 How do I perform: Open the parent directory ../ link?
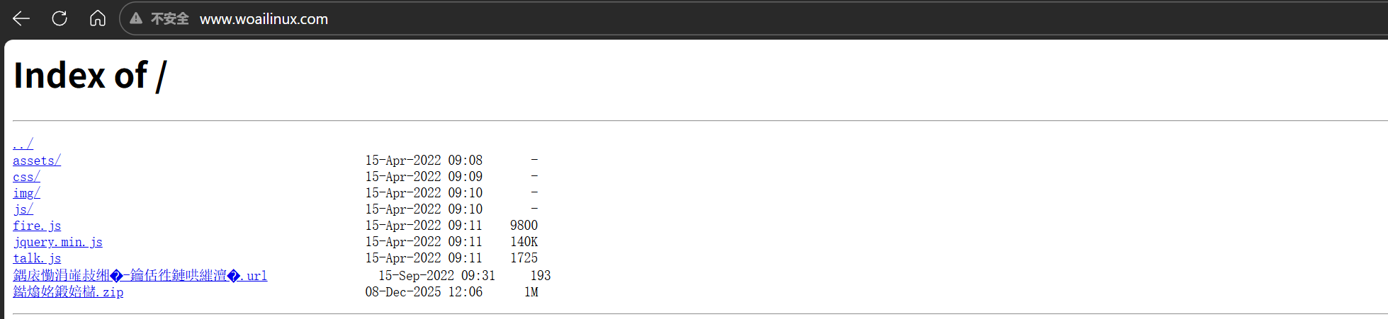[x=23, y=144]
